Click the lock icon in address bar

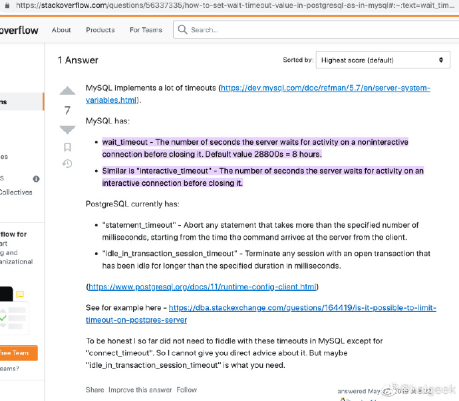(x=7, y=5)
